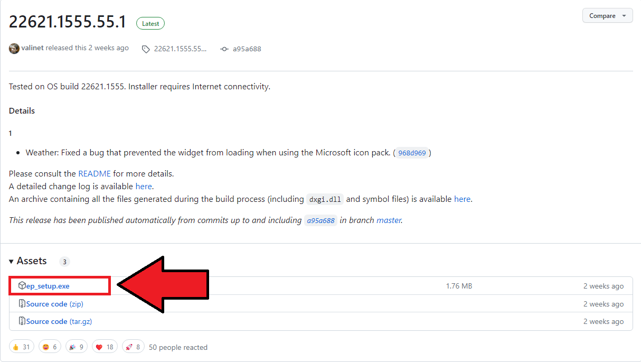Open commit 968d969 link
Image resolution: width=641 pixels, height=362 pixels.
point(412,153)
